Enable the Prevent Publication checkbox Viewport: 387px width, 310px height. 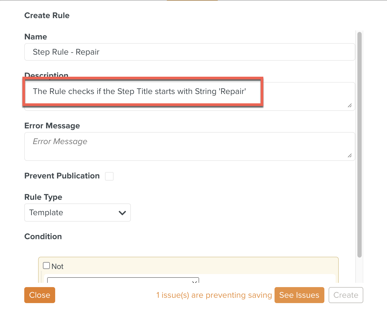pos(109,176)
